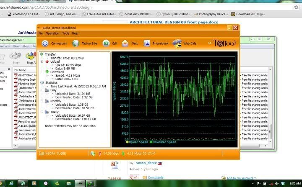Open the Tools menu

coord(66,33)
